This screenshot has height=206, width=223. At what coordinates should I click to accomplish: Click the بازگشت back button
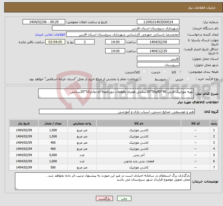pyautogui.click(x=104, y=198)
